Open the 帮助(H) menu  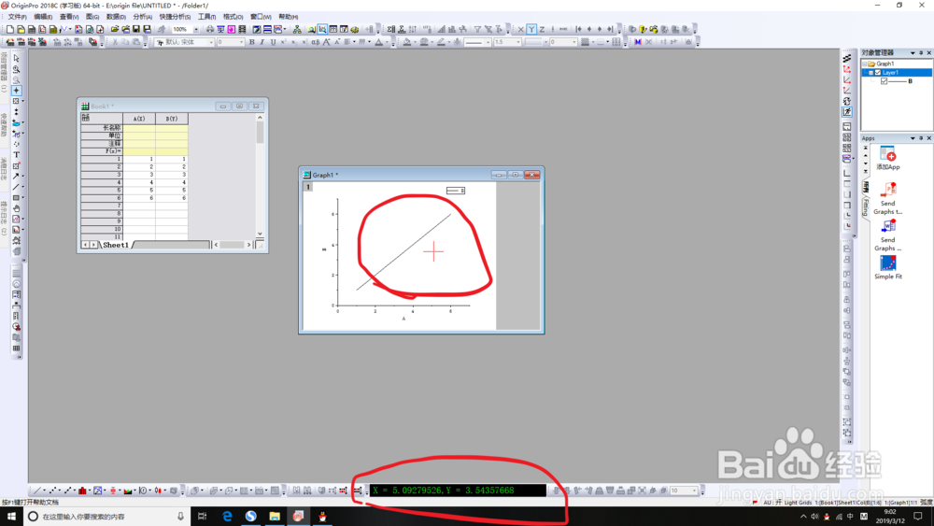tap(289, 17)
